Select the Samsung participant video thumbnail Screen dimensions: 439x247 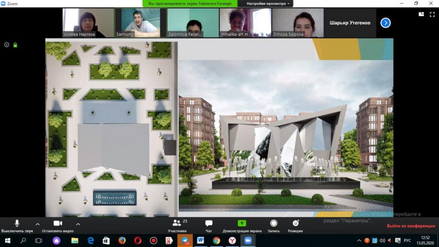pos(140,23)
